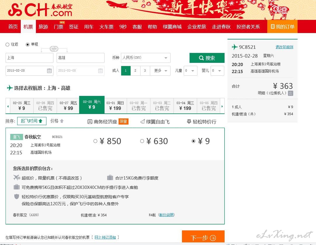Choose the ¥850 business economy fare
This screenshot has height=245, width=316.
tap(95, 141)
